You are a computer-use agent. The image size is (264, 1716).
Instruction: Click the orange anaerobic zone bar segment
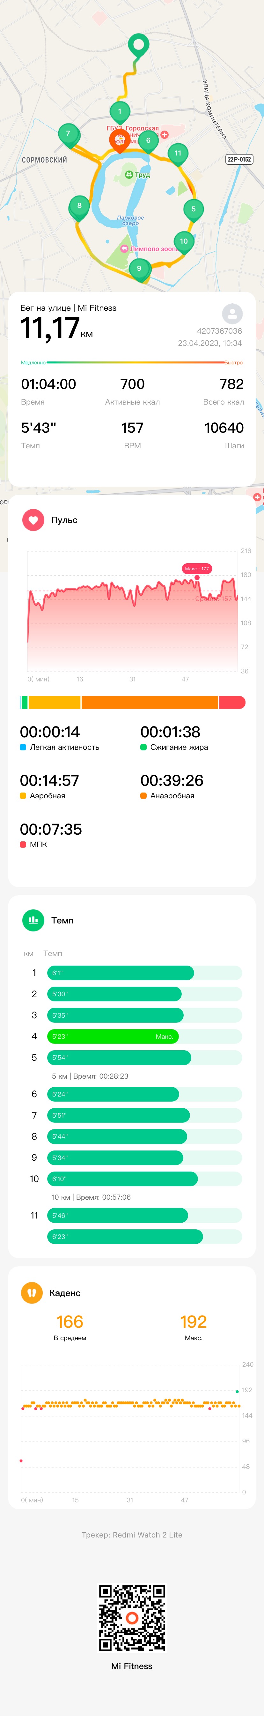coord(150,702)
